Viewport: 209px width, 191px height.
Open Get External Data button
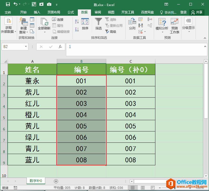(x=8, y=25)
